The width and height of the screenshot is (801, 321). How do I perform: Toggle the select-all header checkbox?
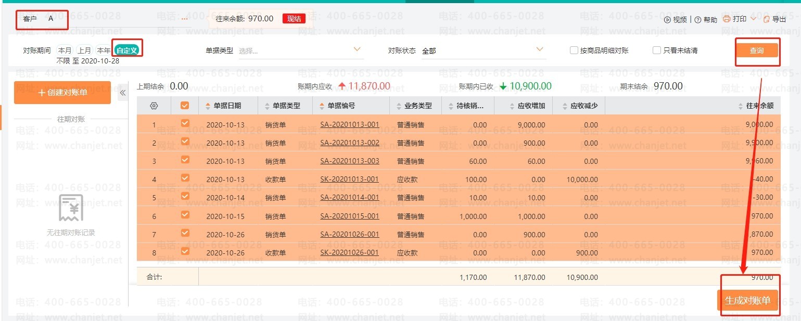point(185,106)
